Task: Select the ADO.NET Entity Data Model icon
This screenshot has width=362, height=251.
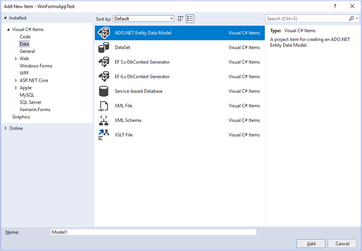Action: [104, 33]
